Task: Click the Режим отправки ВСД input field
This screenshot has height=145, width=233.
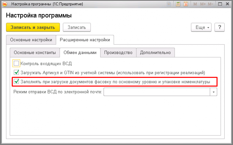Action: pyautogui.click(x=157, y=92)
